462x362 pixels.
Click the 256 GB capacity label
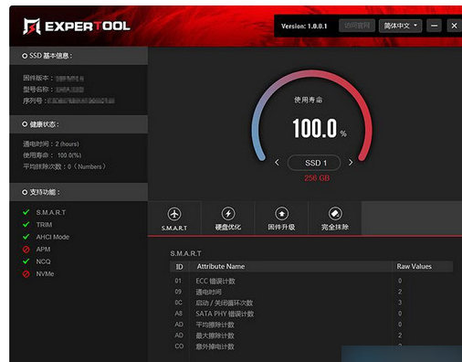click(x=317, y=178)
